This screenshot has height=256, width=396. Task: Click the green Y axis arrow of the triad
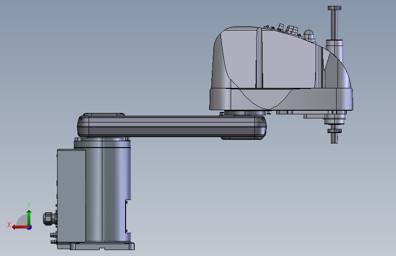(29, 218)
